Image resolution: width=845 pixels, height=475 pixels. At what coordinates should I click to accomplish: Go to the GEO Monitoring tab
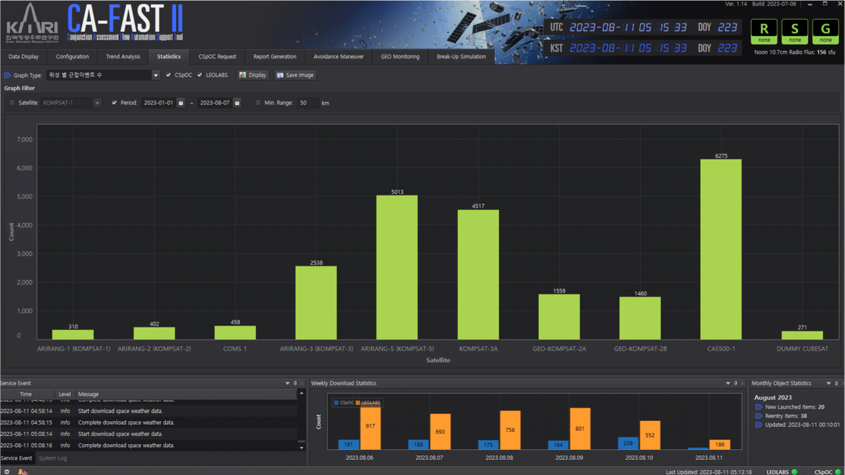pyautogui.click(x=400, y=56)
